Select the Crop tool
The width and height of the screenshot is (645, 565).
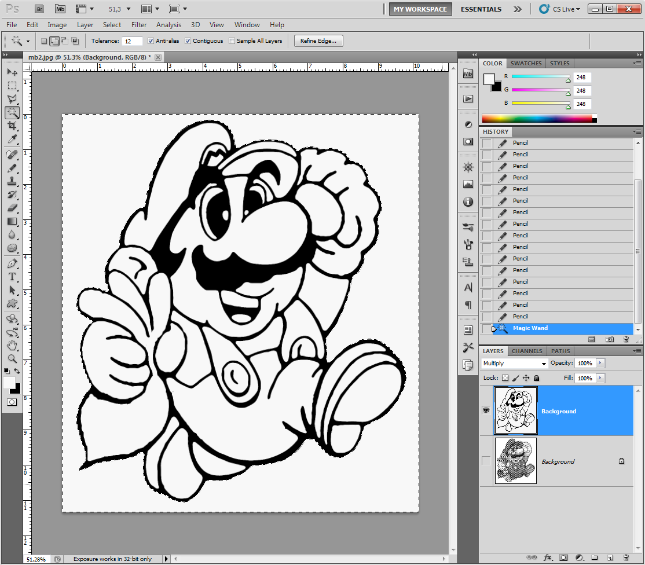click(12, 126)
